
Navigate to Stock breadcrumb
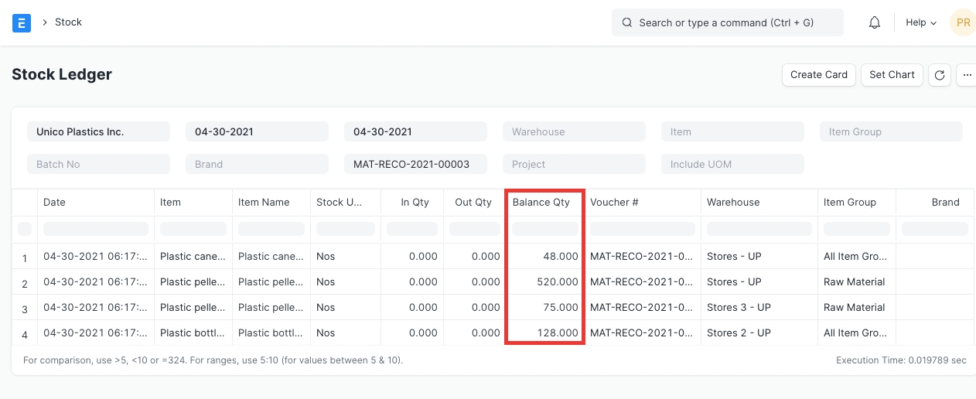coord(68,22)
